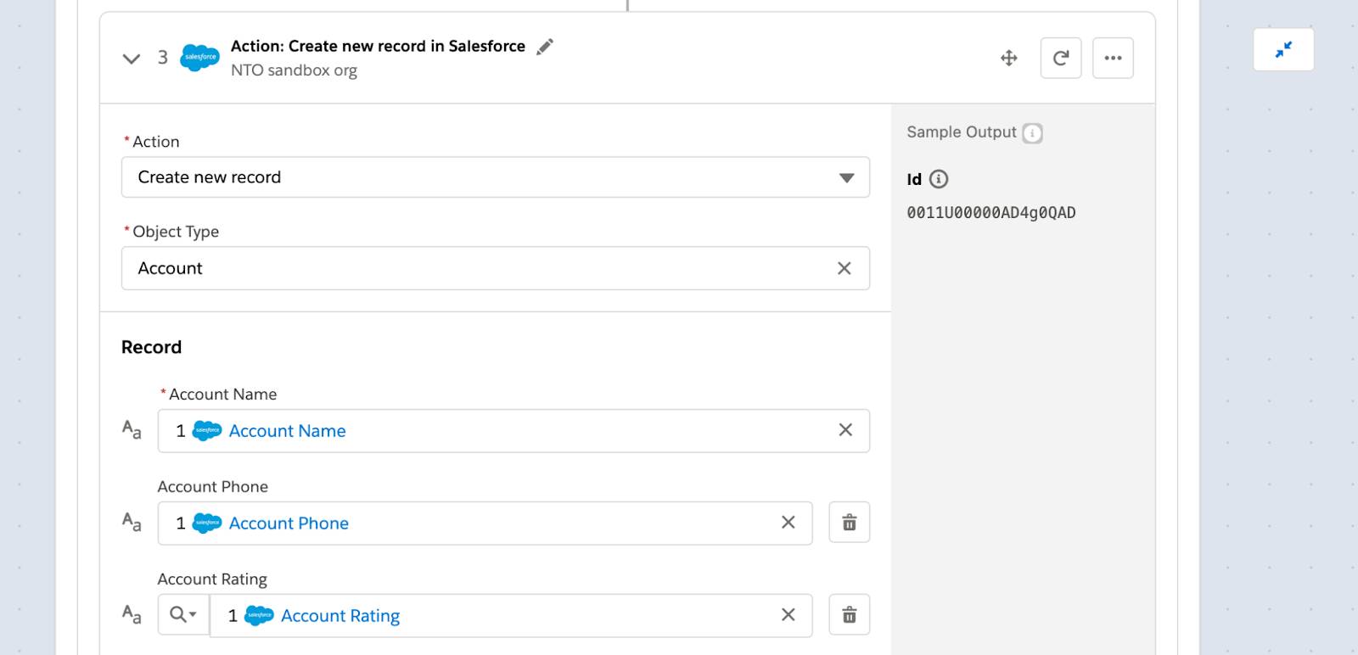Click the refresh step button
1358x655 pixels.
click(x=1061, y=58)
